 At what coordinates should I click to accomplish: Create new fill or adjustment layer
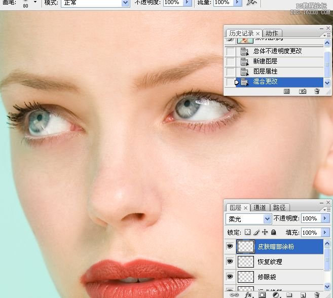click(276, 295)
